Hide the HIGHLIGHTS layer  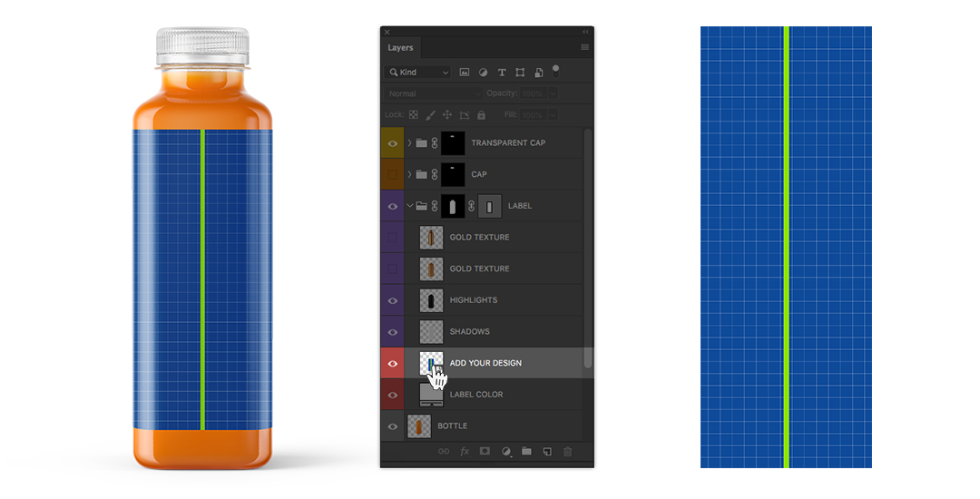pos(393,301)
